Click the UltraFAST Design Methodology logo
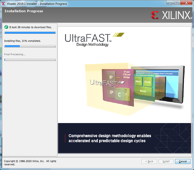 coord(88,40)
